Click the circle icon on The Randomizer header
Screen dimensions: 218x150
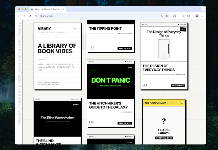(182, 103)
